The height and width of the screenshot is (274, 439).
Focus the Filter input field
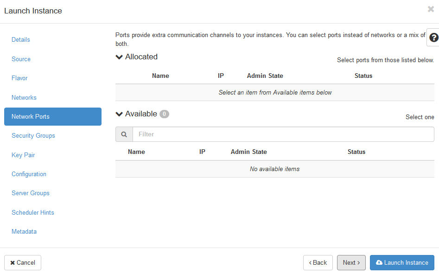pos(283,134)
